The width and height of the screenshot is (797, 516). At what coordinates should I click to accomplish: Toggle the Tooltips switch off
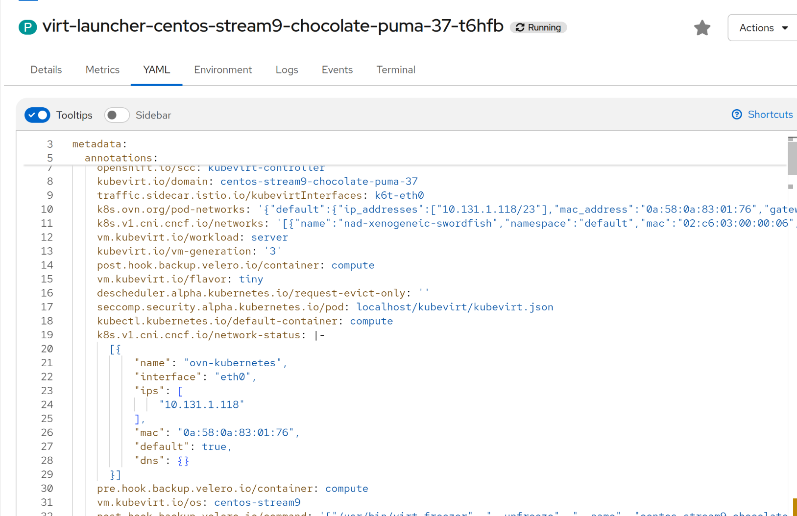click(x=37, y=115)
